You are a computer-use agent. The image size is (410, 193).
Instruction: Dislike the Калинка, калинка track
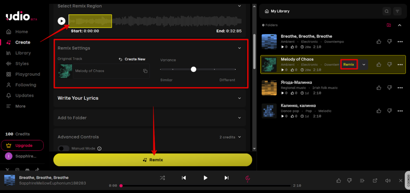click(x=390, y=111)
